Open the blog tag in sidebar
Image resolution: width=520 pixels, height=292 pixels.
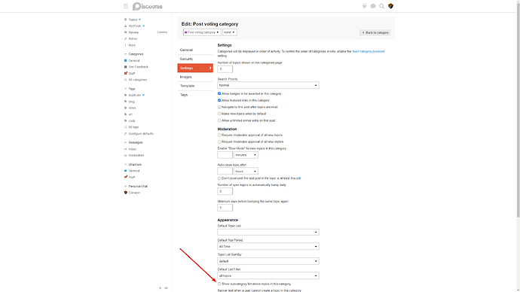click(132, 102)
